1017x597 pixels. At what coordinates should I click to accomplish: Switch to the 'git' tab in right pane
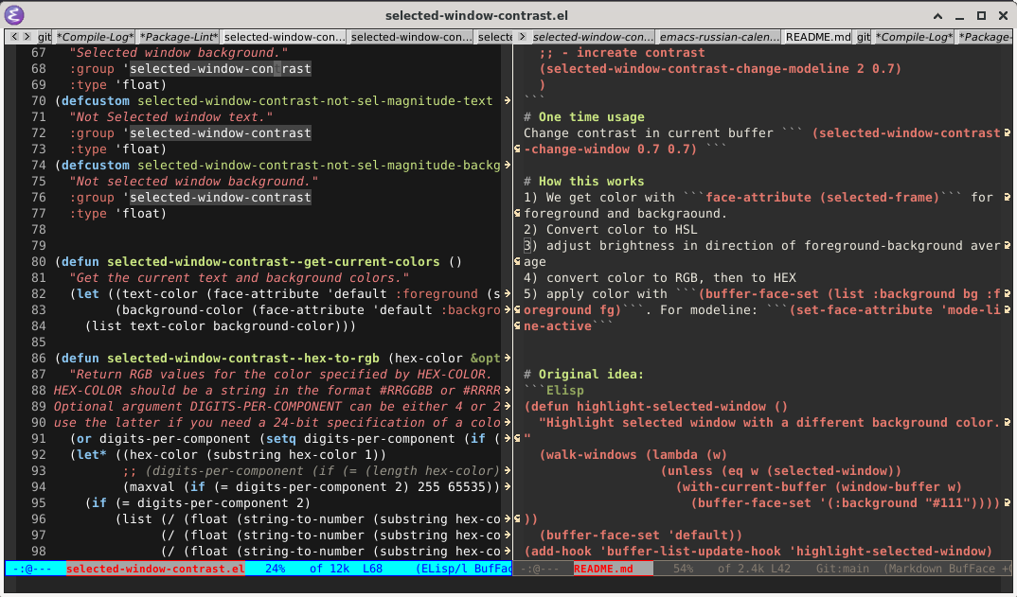[x=864, y=37]
